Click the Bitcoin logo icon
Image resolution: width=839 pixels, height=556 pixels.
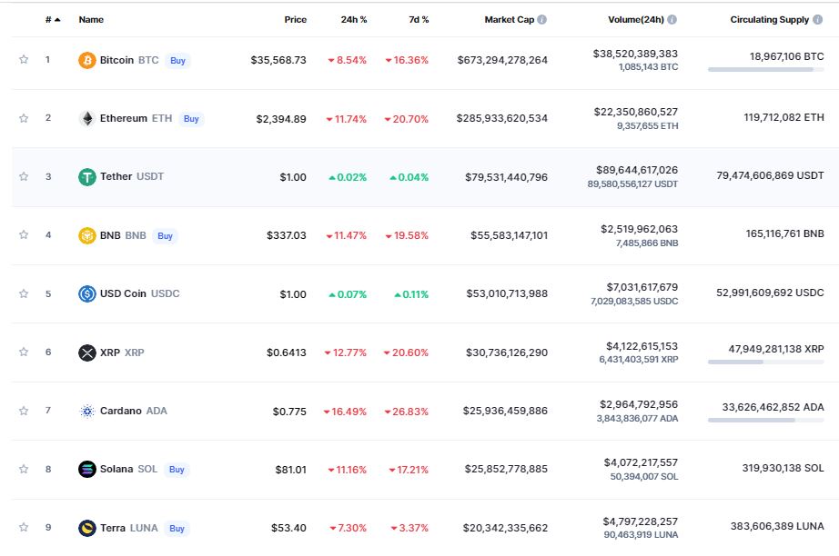point(87,61)
